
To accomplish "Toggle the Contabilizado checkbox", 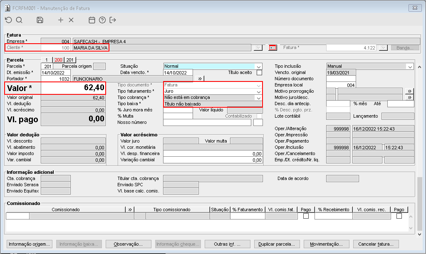I will [260, 116].
